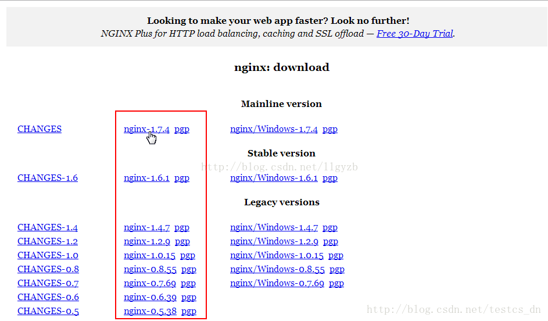Download nginx-1.4.7 legacy source
The width and height of the screenshot is (548, 321).
point(147,227)
